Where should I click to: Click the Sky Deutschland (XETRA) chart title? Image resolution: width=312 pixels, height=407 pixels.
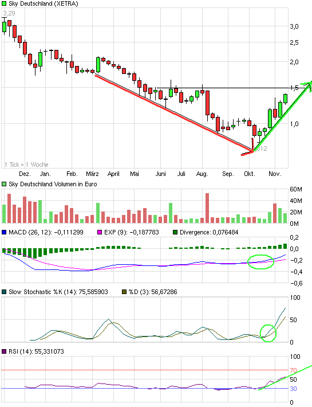coord(44,3)
